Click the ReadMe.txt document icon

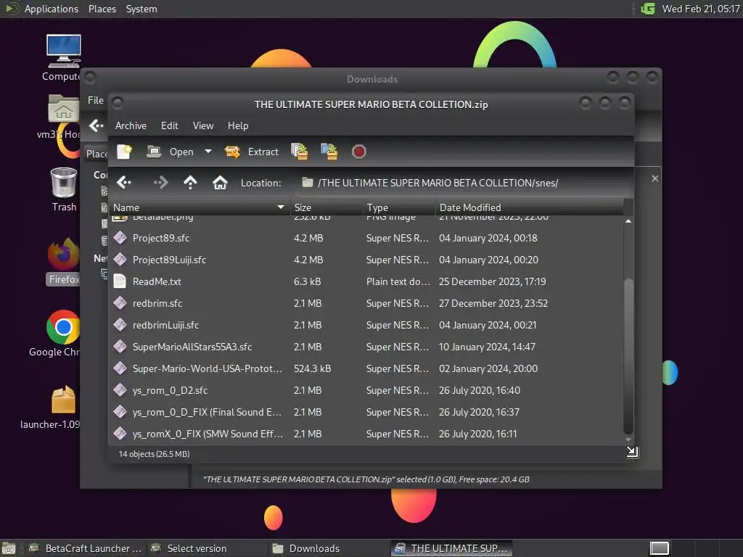pos(120,281)
